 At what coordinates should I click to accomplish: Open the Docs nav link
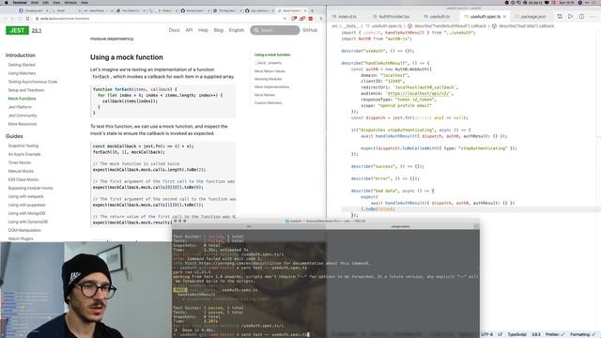point(174,30)
